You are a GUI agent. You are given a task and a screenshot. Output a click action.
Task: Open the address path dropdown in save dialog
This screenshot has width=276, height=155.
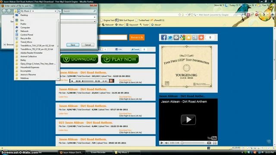pos(56,11)
